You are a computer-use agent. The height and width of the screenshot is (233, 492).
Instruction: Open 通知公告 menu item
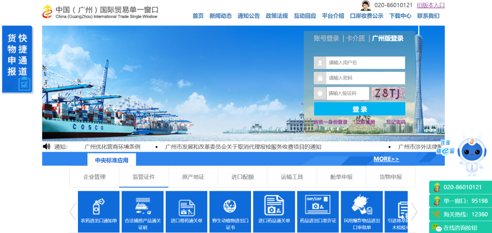(x=249, y=16)
